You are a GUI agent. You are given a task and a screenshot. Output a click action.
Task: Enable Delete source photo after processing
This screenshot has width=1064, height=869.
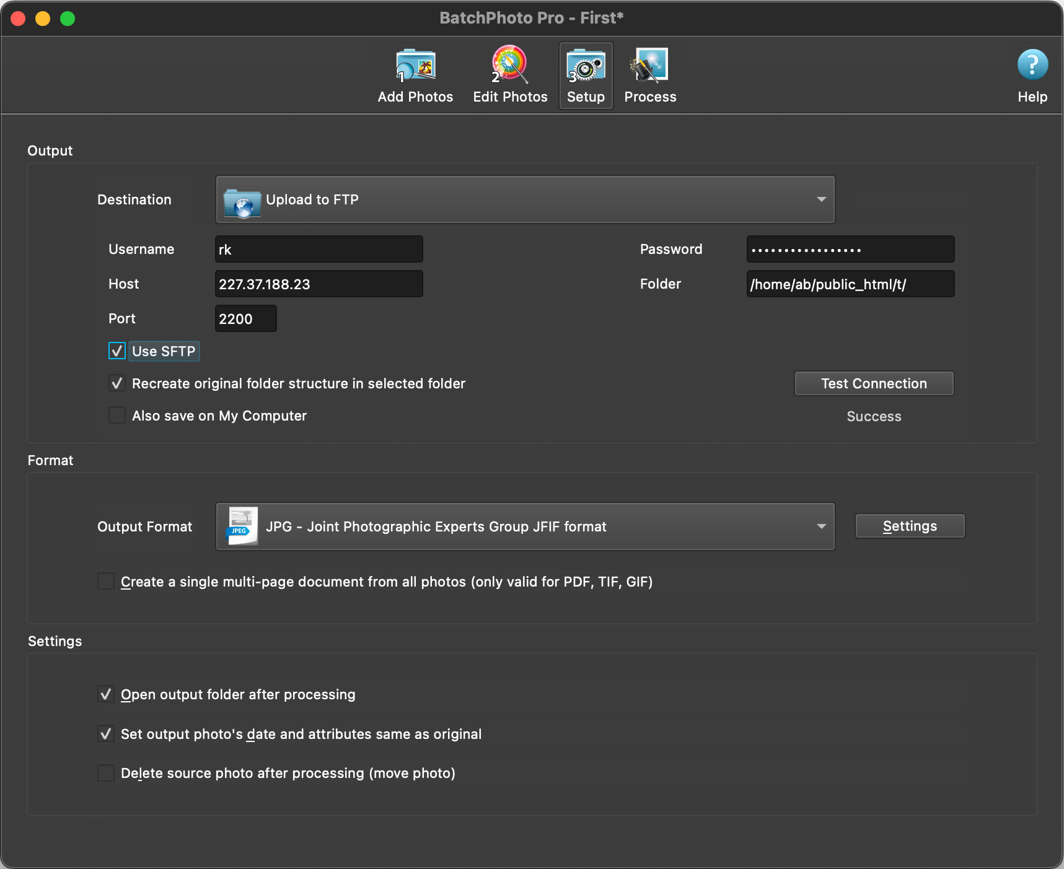(106, 773)
